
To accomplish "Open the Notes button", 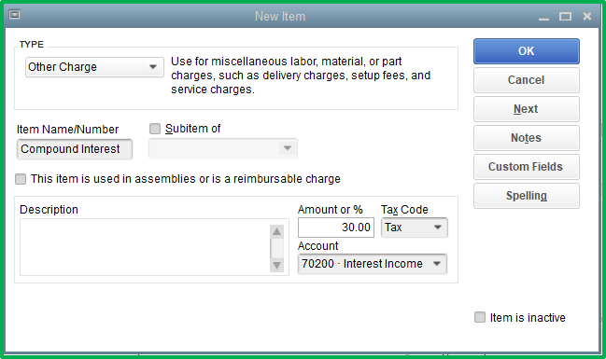I will (x=526, y=138).
